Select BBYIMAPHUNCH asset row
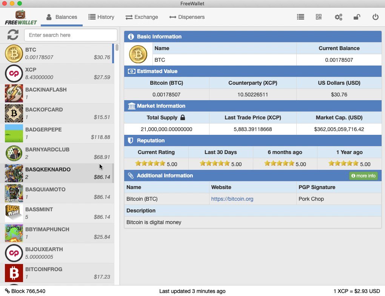Screen dimensions: 385x296 point(57,233)
